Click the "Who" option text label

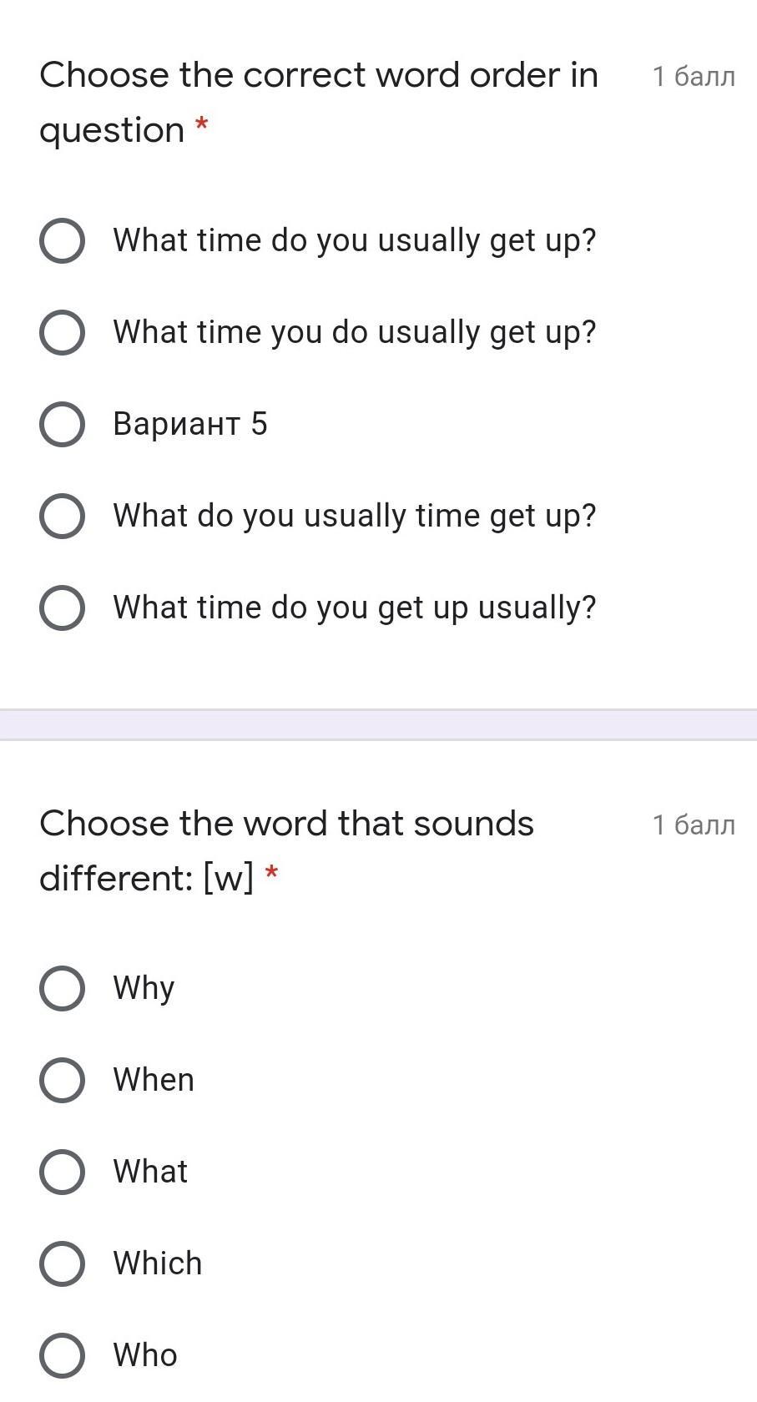[x=145, y=1355]
